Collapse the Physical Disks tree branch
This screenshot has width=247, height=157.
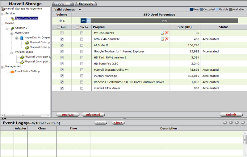point(12,52)
